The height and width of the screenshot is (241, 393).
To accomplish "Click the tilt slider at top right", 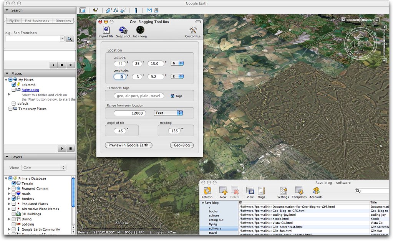I will [x=360, y=20].
